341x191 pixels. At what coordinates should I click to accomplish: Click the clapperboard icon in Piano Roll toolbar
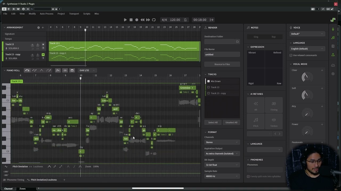[72, 70]
